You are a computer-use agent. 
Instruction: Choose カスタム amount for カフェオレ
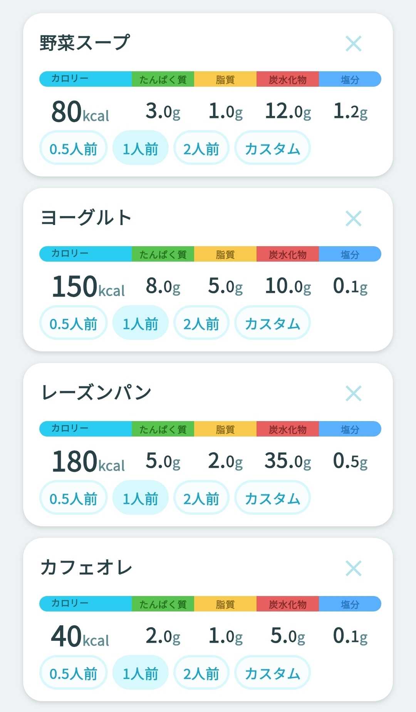(272, 673)
